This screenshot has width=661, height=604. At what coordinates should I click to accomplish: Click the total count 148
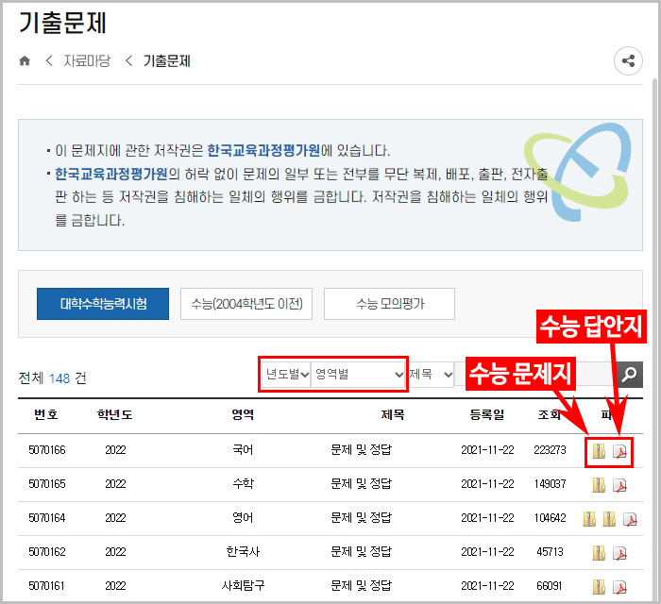(59, 378)
